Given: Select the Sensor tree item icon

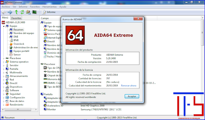Looking at the screenshot, I should [11, 55].
